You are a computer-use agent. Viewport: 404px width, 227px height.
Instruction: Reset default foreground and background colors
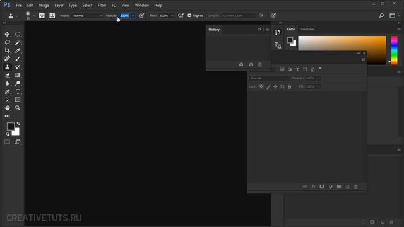(8, 134)
